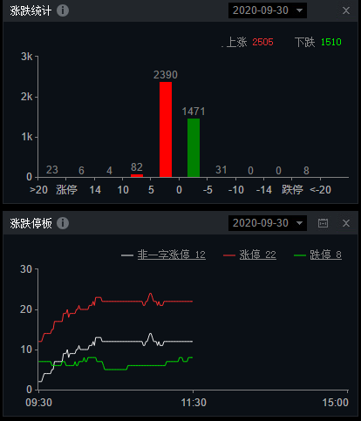Open date dropdown in 涨跌统计 panel
Screen dimensions: 361x421
[268, 10]
